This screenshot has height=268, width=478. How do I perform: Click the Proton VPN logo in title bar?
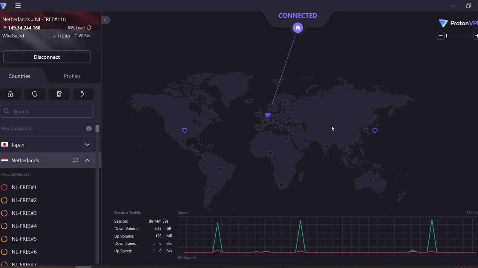[x=3, y=6]
